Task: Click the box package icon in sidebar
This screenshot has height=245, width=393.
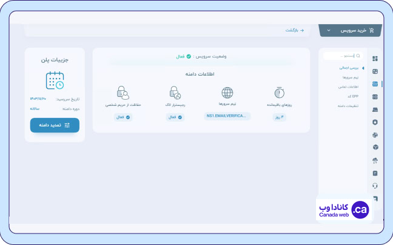Action: pos(375,148)
